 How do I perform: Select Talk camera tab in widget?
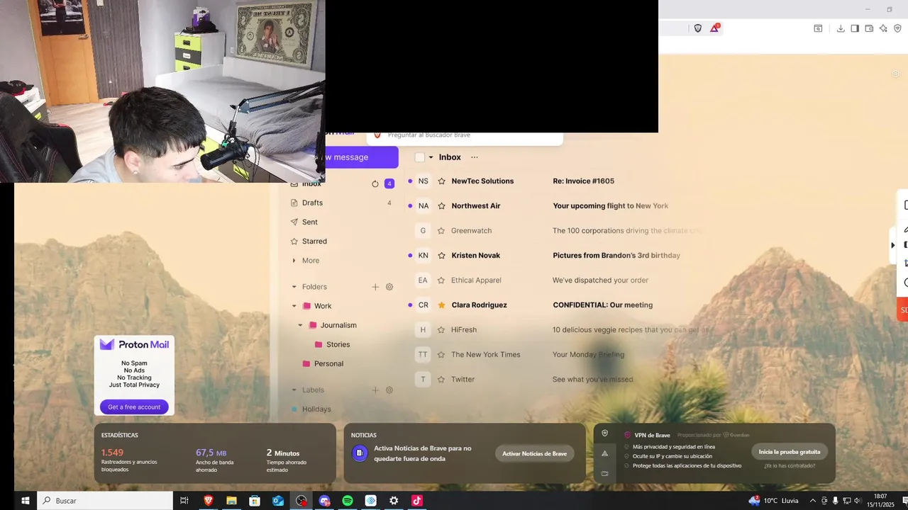click(x=604, y=473)
